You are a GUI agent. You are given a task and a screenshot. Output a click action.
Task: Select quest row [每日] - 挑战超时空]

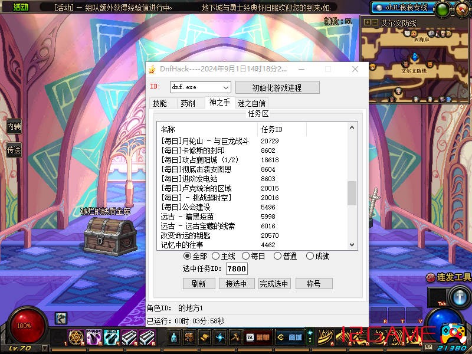253,198
